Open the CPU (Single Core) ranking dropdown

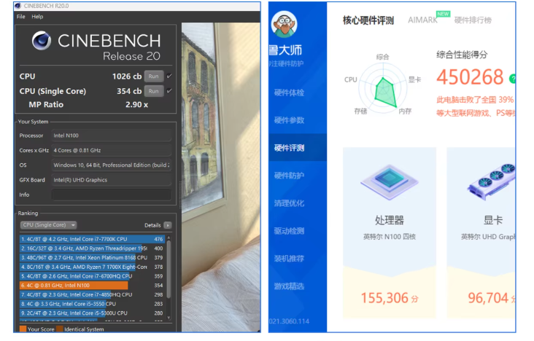(48, 225)
